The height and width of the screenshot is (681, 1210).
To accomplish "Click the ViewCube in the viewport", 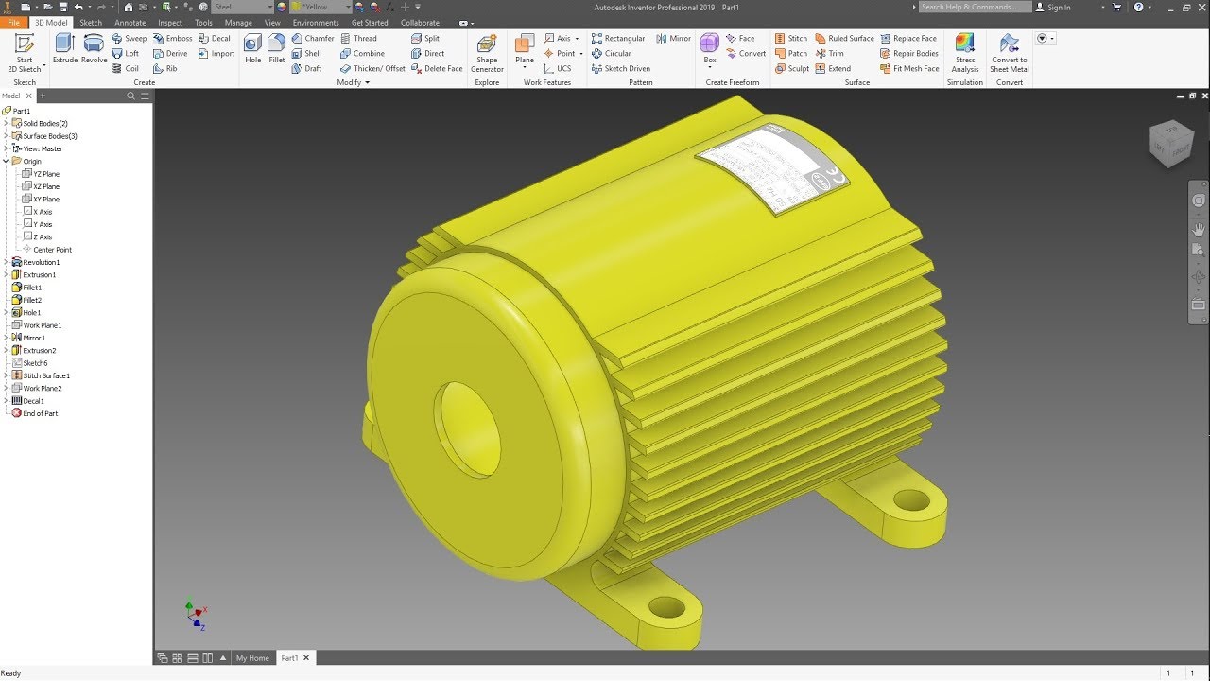I will [x=1170, y=143].
